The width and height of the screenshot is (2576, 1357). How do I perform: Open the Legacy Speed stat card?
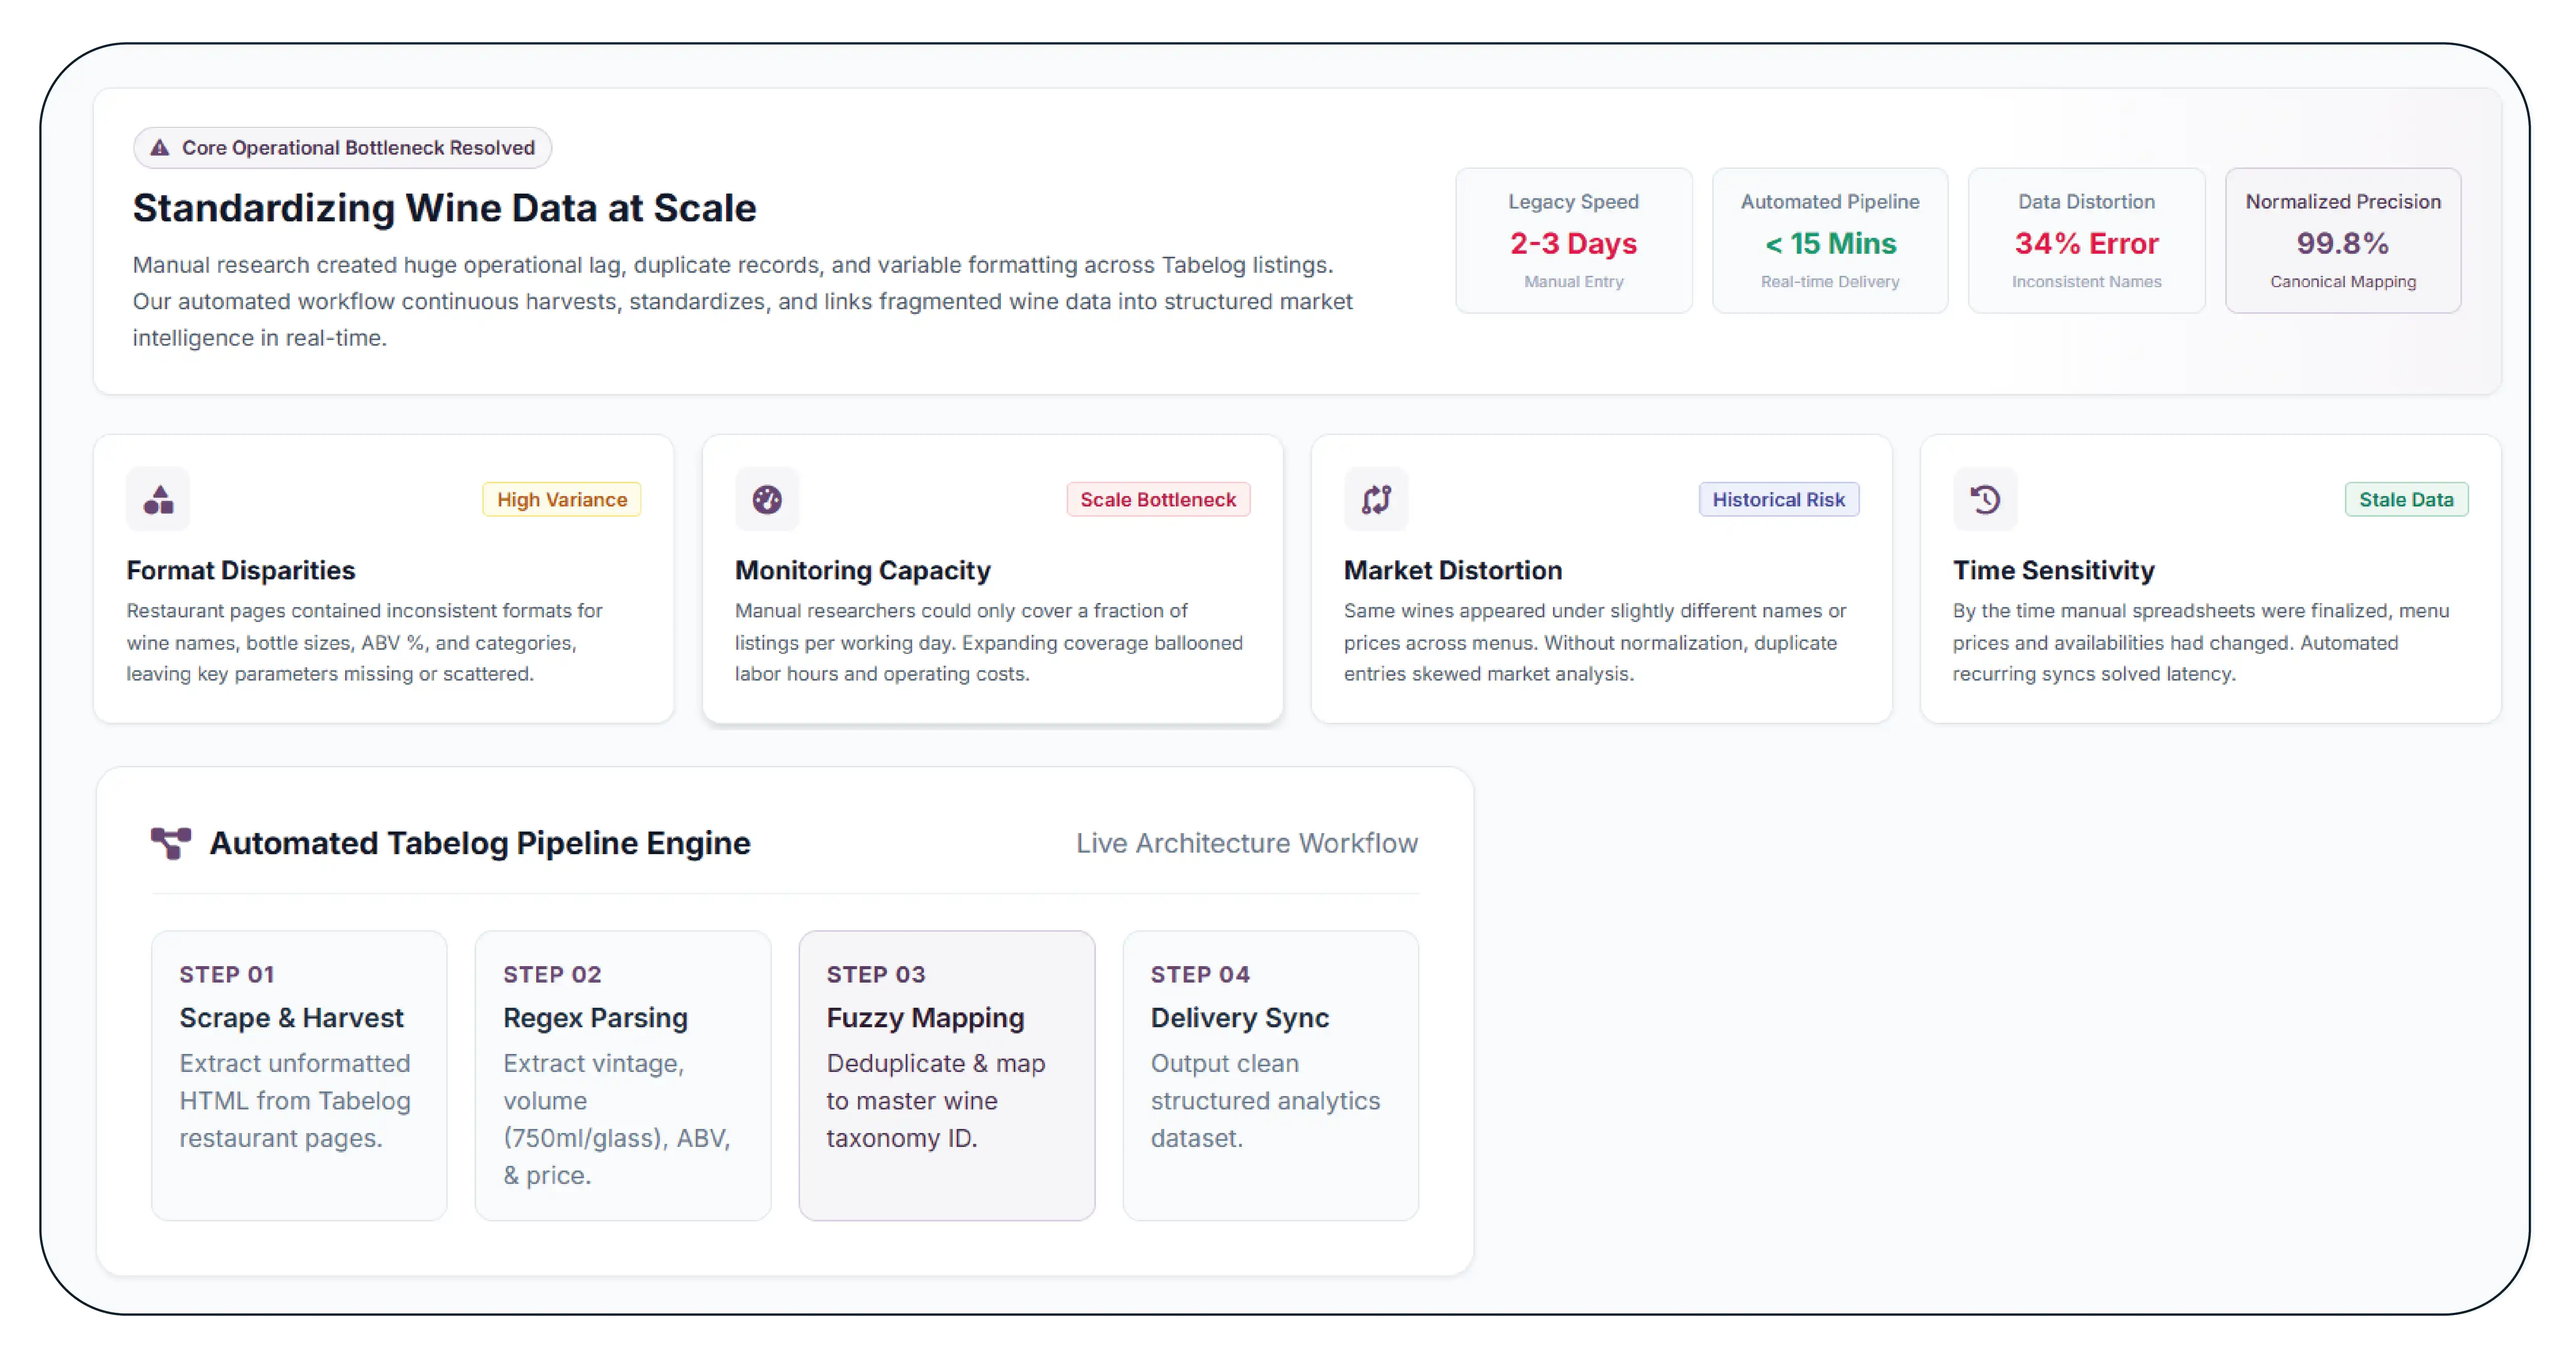pyautogui.click(x=1573, y=241)
